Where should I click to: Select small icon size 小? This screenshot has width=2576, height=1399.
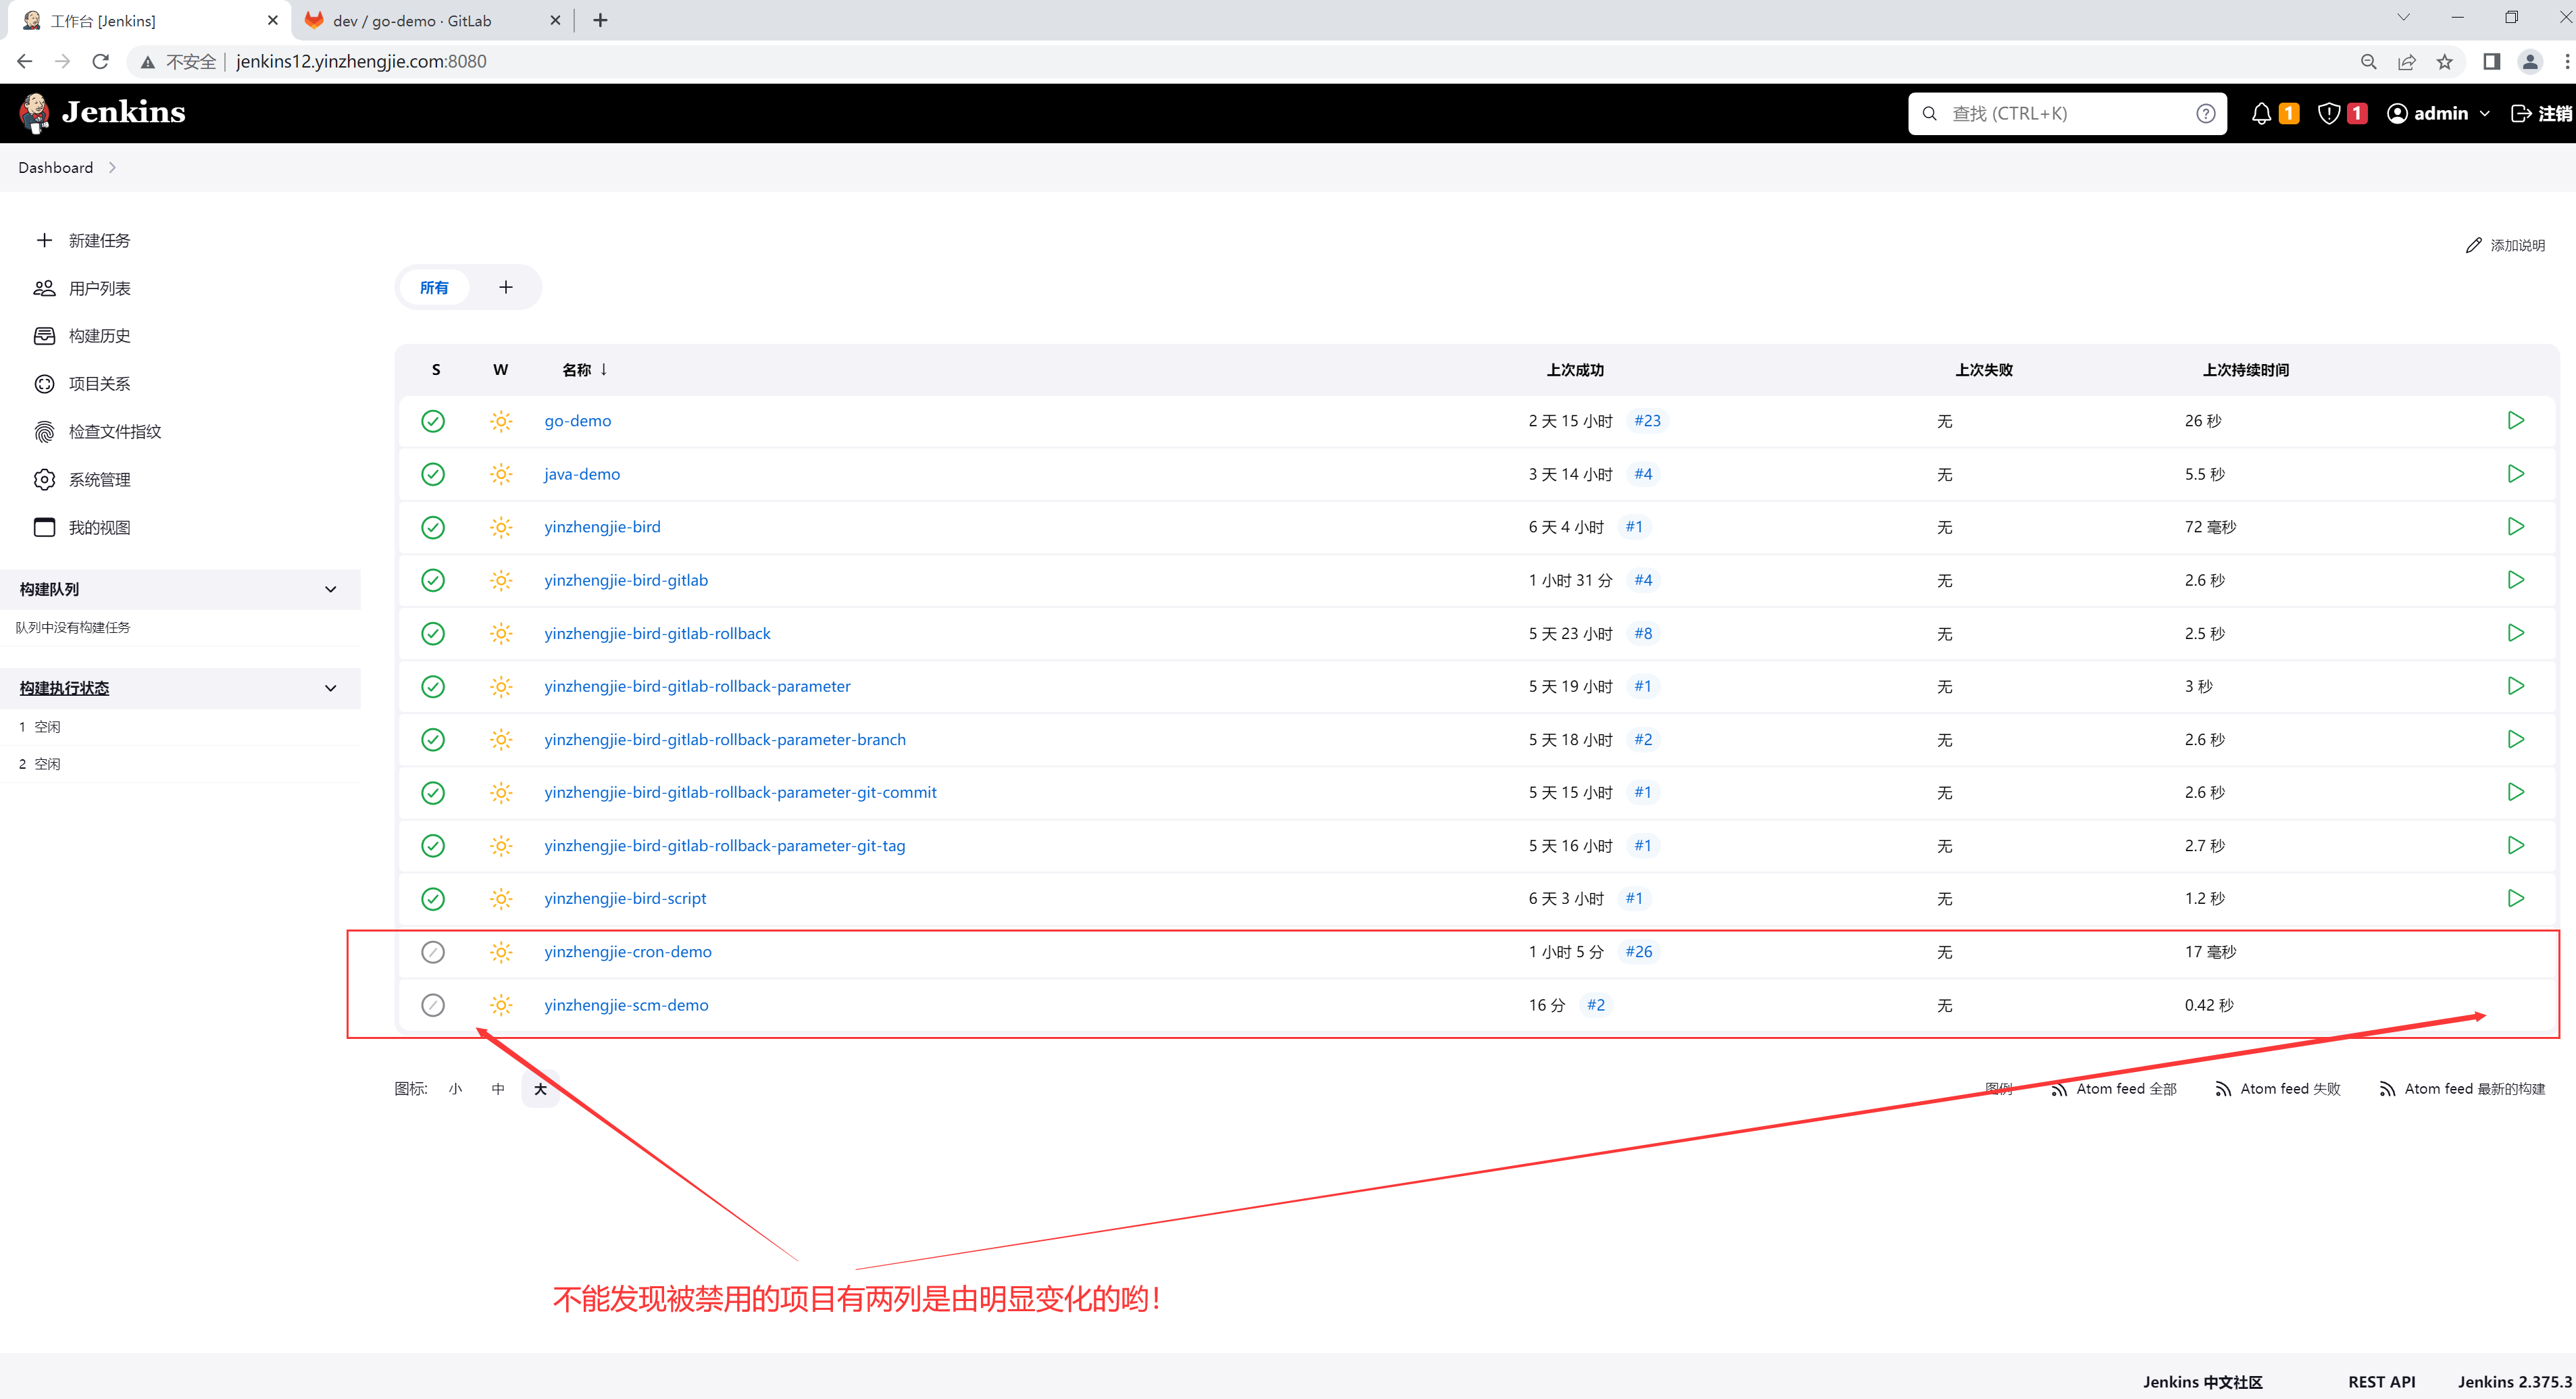click(455, 1089)
